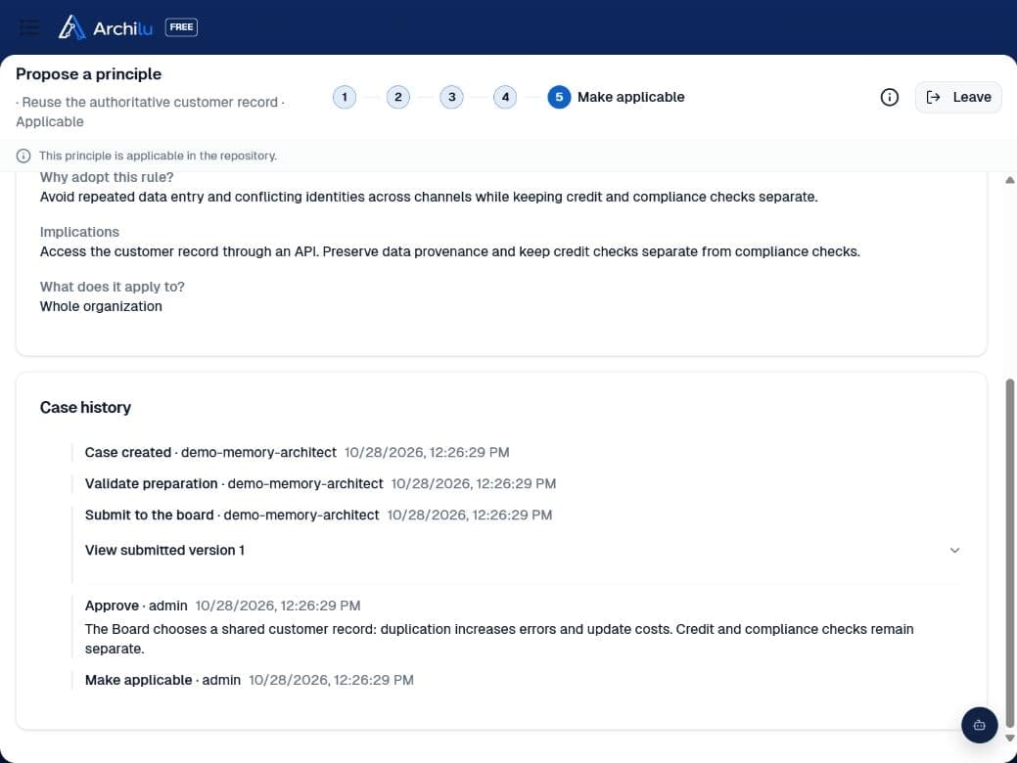Image resolution: width=1017 pixels, height=763 pixels.
Task: Click the Board decision comment text
Action: tap(499, 639)
